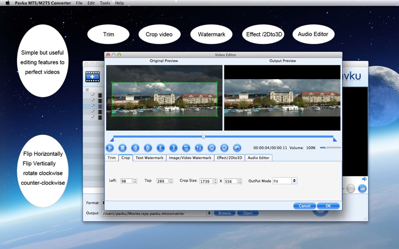Image resolution: width=399 pixels, height=249 pixels.
Task: Switch to the Effect/2Dto3D tab
Action: pos(229,158)
